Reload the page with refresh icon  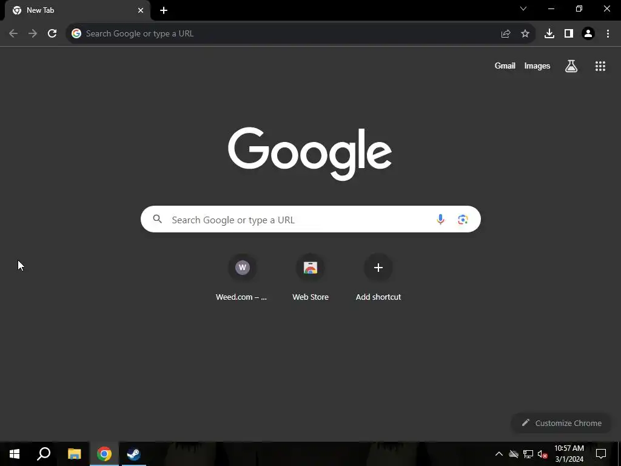pos(52,33)
